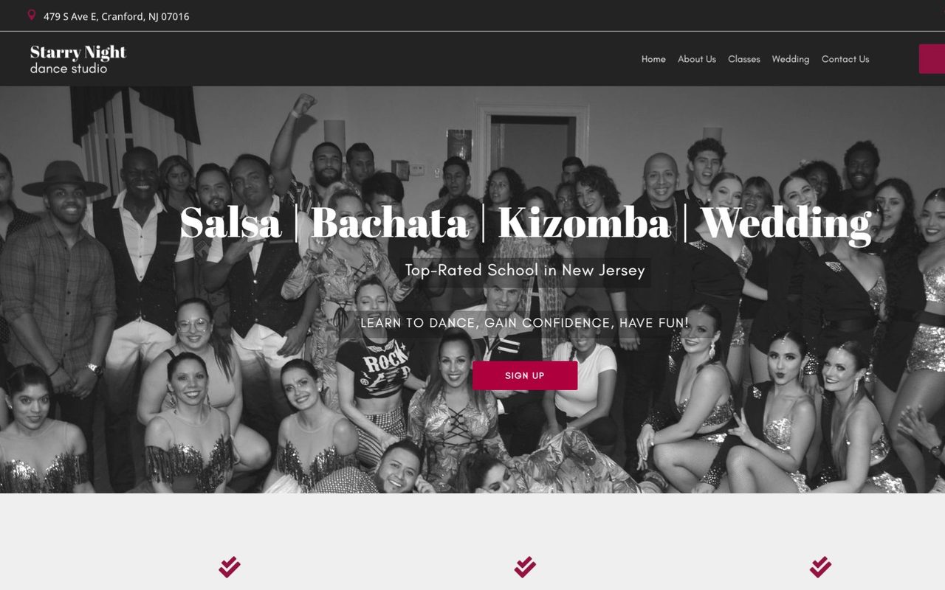The height and width of the screenshot is (590, 945).
Task: Click the location pin icon
Action: pyautogui.click(x=32, y=15)
